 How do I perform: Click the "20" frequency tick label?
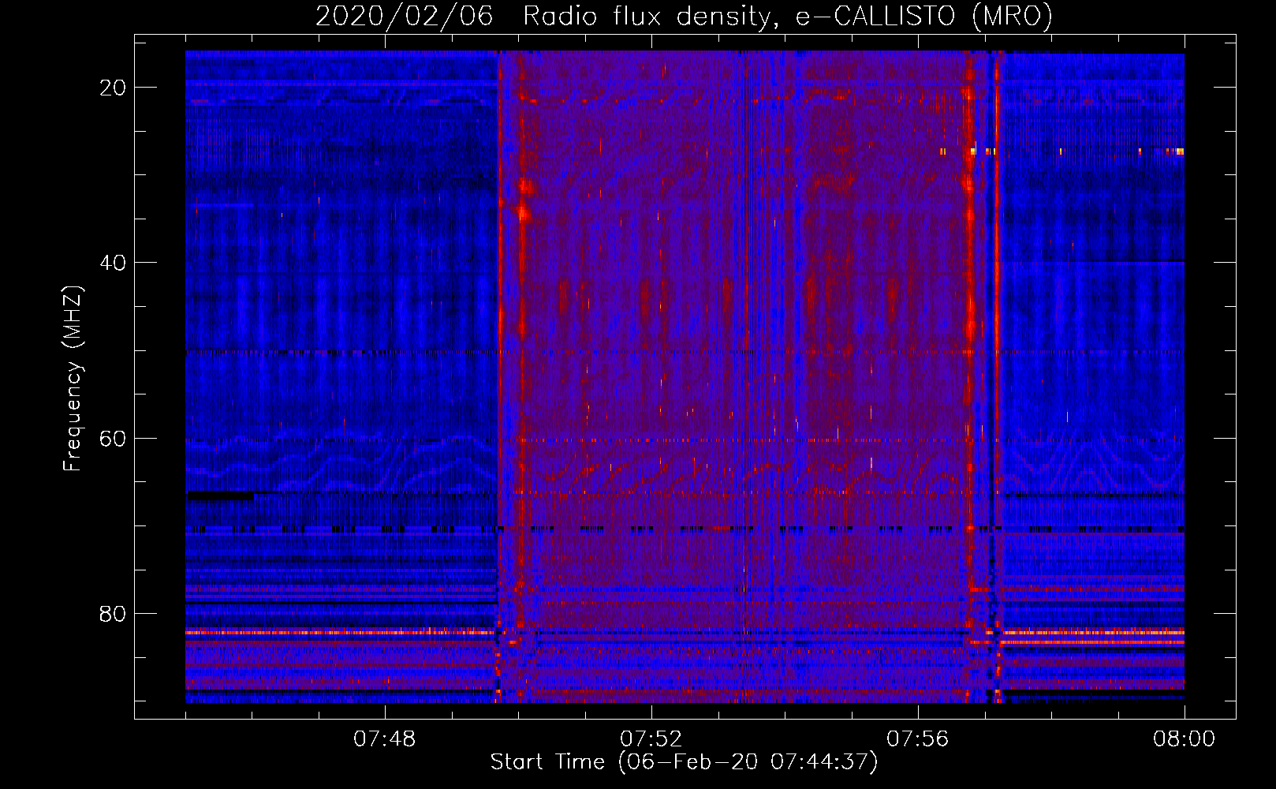(x=113, y=88)
